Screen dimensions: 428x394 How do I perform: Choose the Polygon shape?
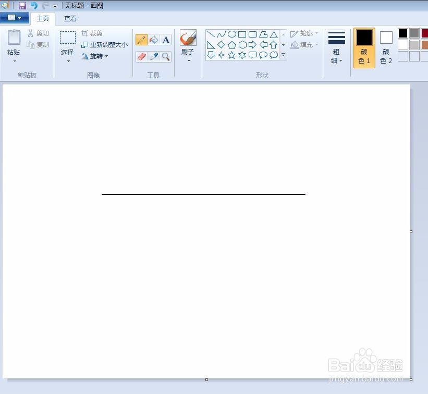263,34
